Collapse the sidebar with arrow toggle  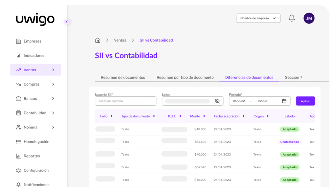click(67, 22)
